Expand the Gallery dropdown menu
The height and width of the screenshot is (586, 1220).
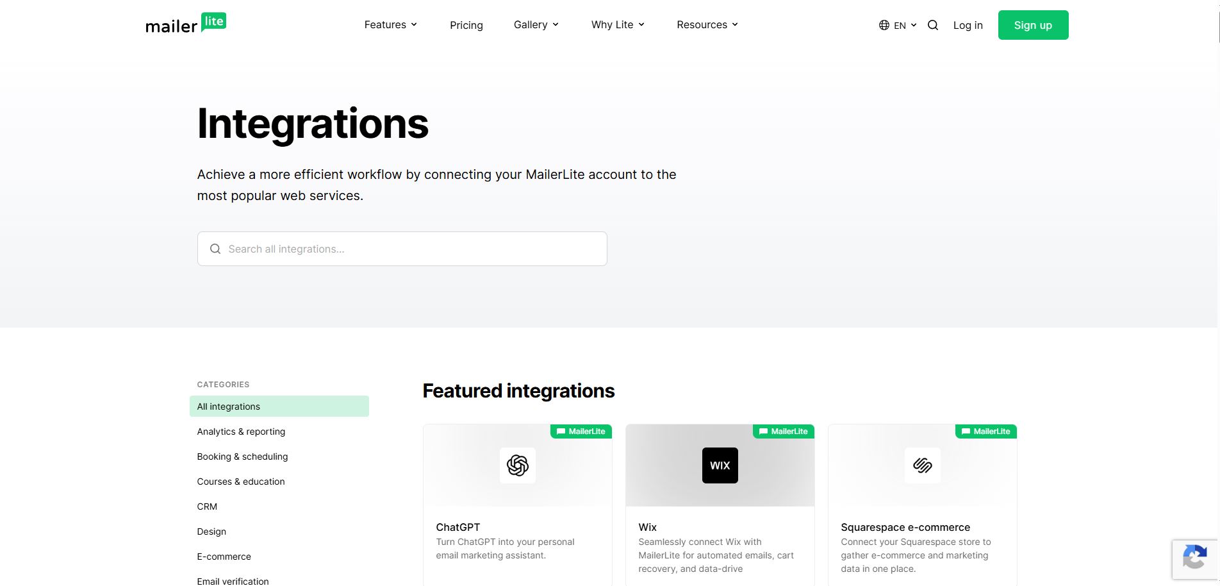coord(536,24)
